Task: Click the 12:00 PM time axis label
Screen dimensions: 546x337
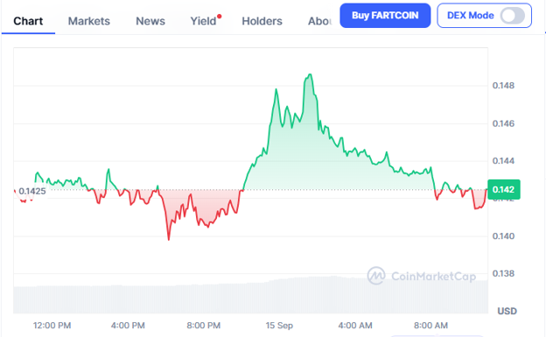Action: [52, 326]
